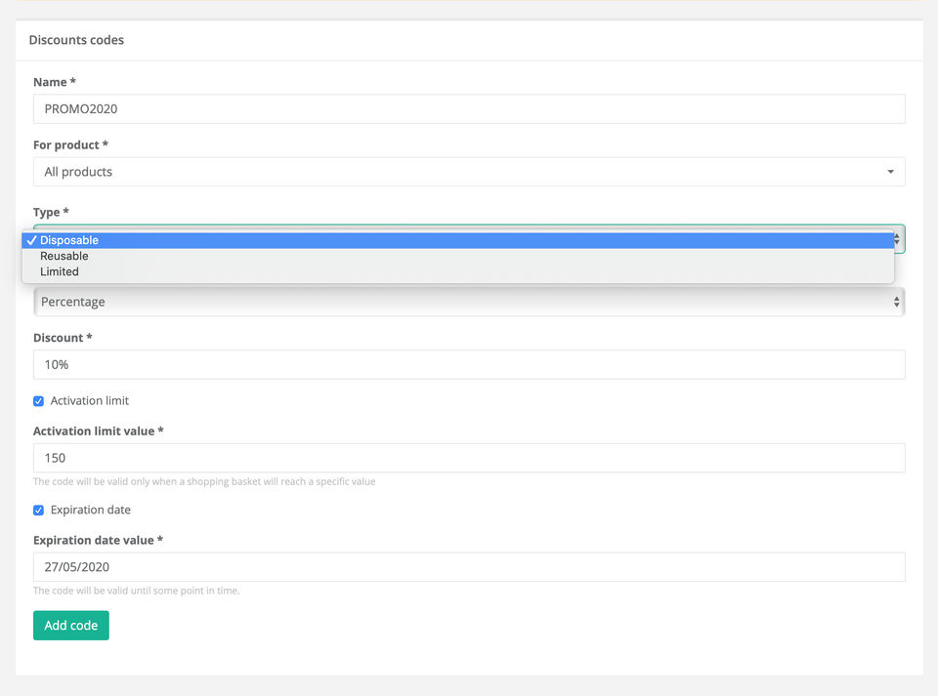Uncheck the Expiration date checkbox
938x696 pixels.
point(39,511)
